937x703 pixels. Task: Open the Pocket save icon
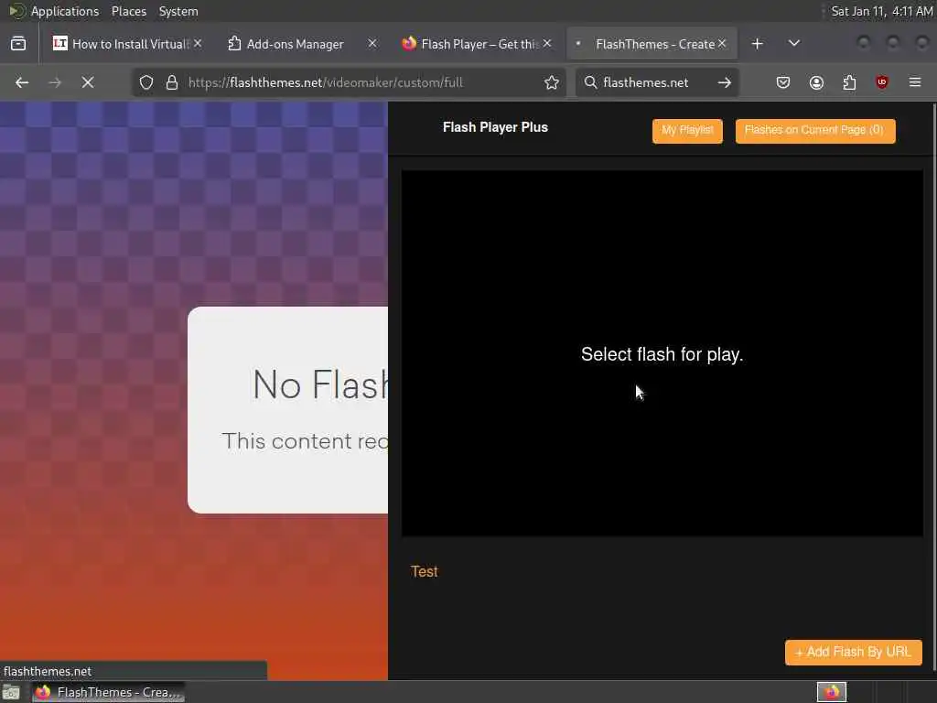pyautogui.click(x=783, y=82)
